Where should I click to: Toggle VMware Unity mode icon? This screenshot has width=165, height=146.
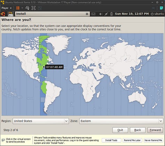tap(40, 8)
